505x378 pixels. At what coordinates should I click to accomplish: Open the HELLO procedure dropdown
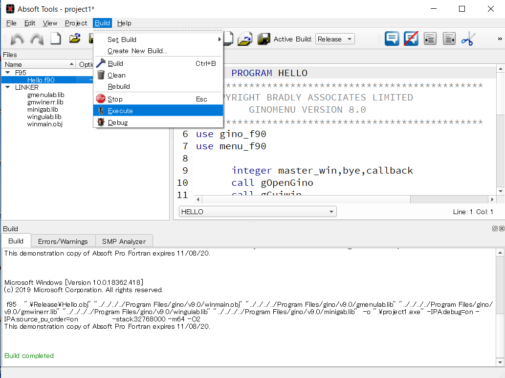[x=258, y=212]
